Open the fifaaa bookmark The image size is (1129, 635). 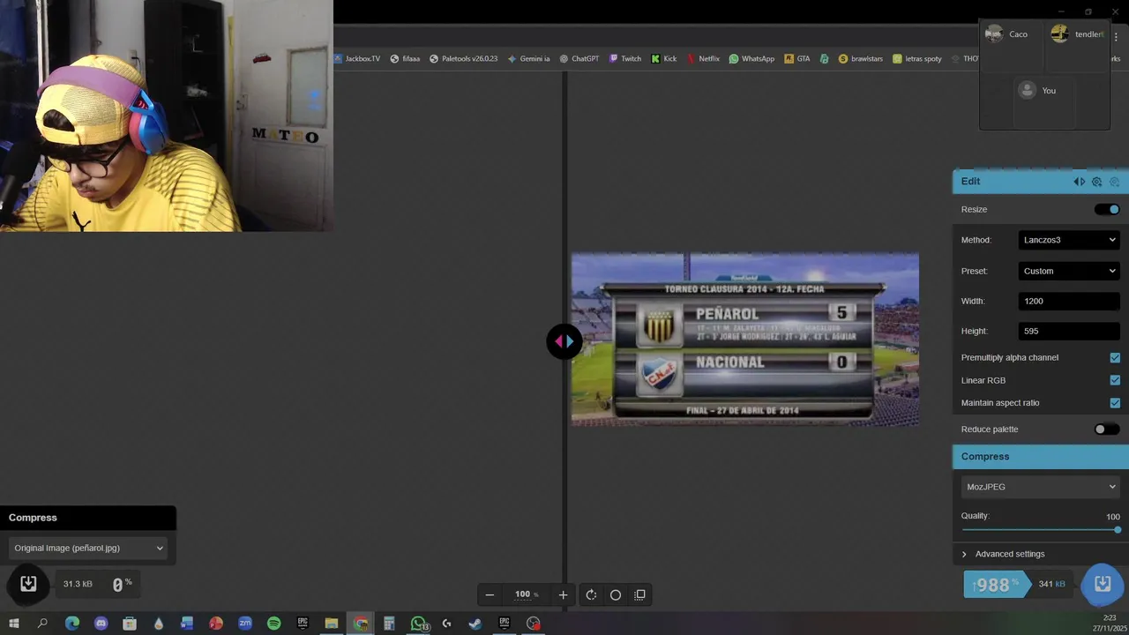[x=405, y=59]
